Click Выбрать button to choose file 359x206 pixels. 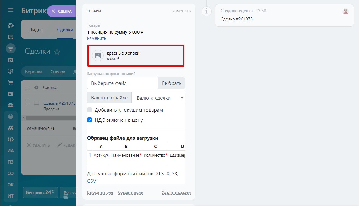(x=172, y=83)
